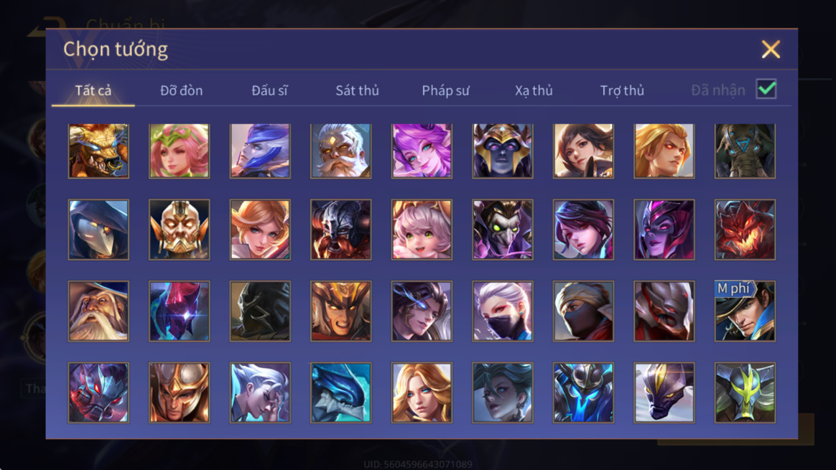
Task: Choose the pink-haired flower crown hero
Action: point(179,151)
